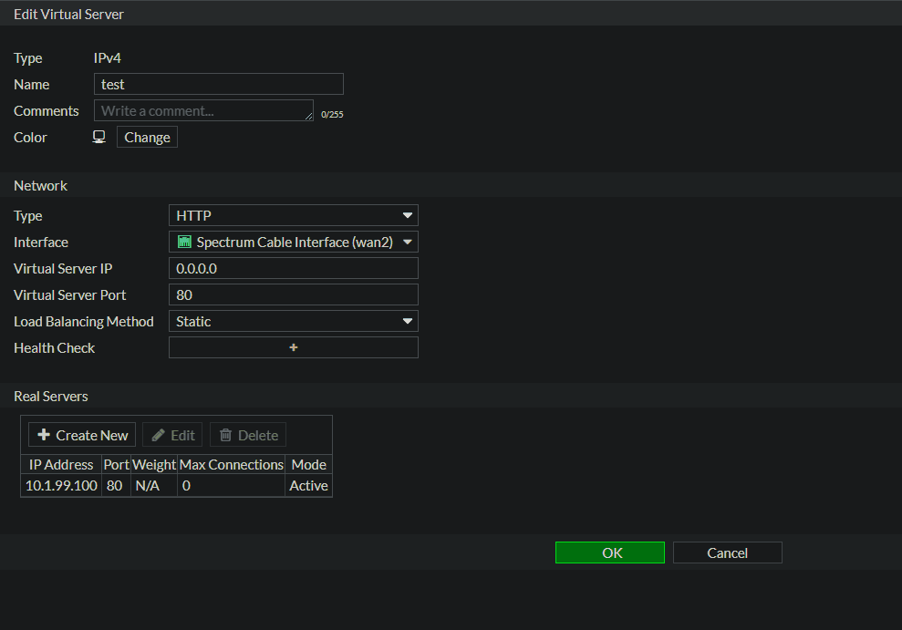The width and height of the screenshot is (902, 630).
Task: Click the plus icon on Create New
Action: point(44,435)
